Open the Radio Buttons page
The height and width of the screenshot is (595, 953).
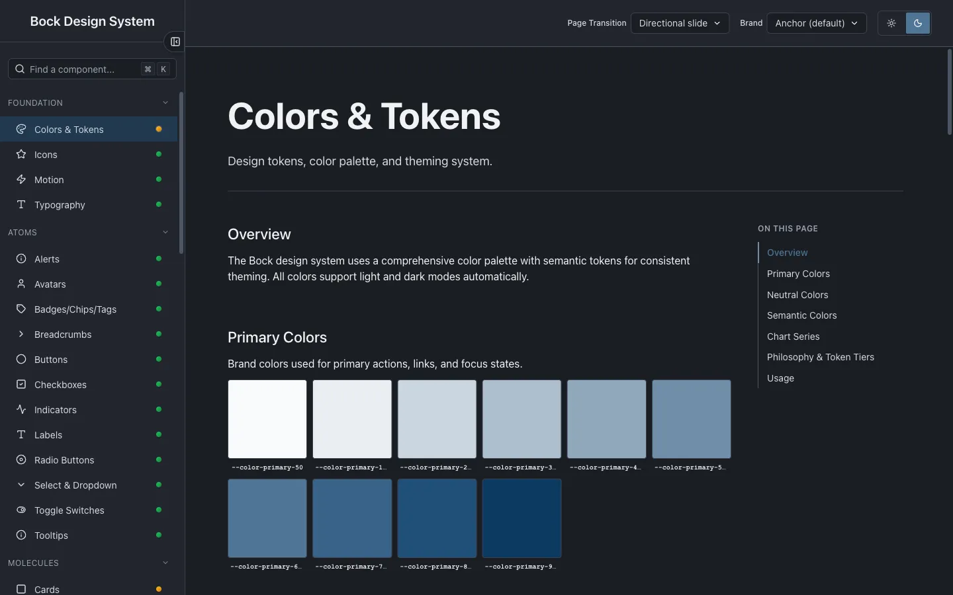(x=89, y=459)
